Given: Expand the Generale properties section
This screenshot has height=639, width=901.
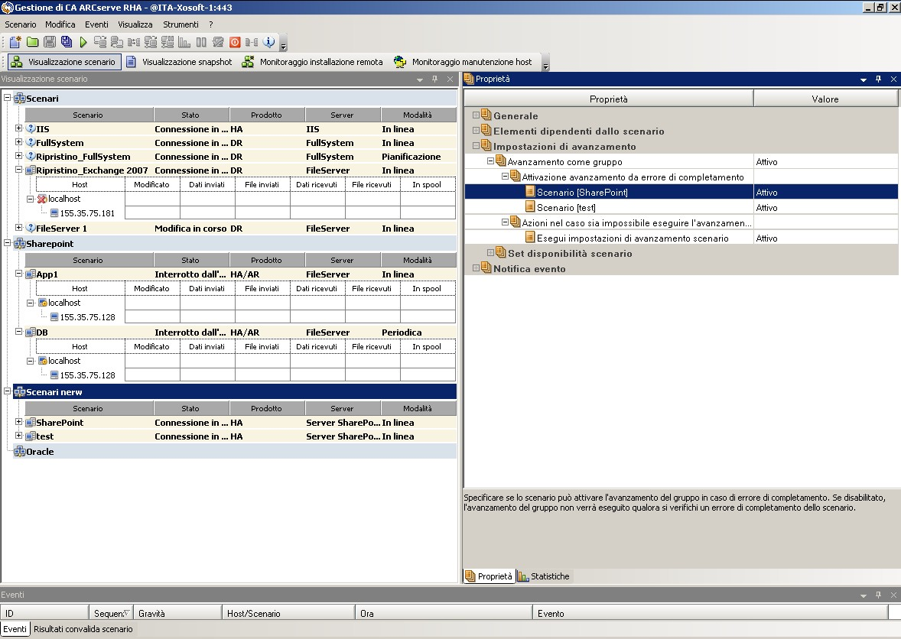Looking at the screenshot, I should [x=476, y=115].
